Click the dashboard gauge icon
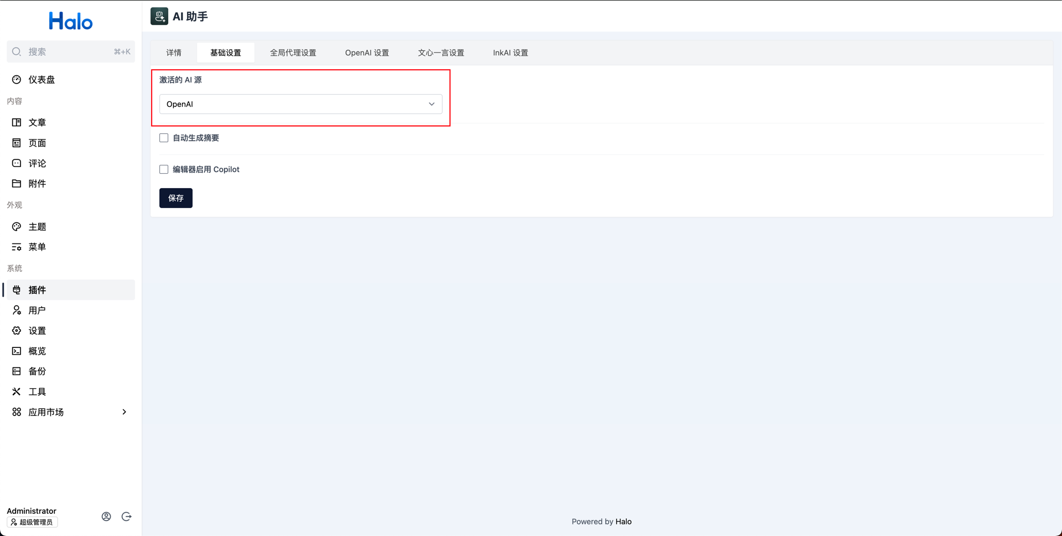 point(17,80)
